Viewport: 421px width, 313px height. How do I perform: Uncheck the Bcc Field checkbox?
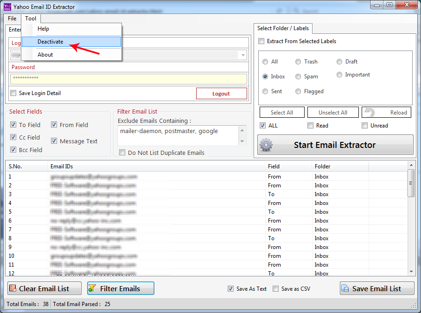coord(13,149)
